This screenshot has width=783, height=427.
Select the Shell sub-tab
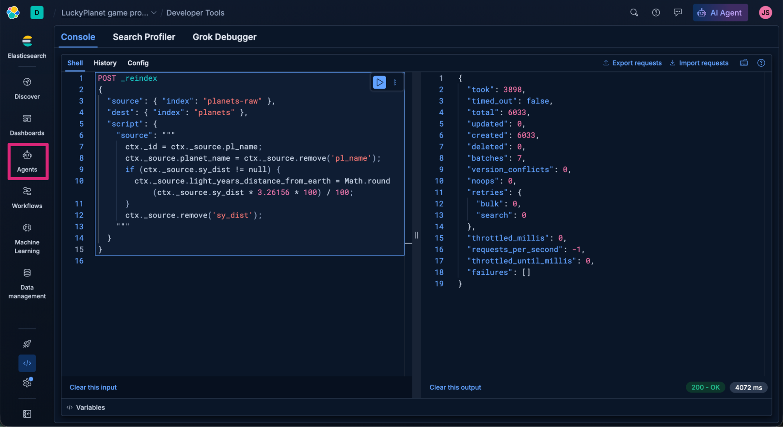tap(75, 63)
